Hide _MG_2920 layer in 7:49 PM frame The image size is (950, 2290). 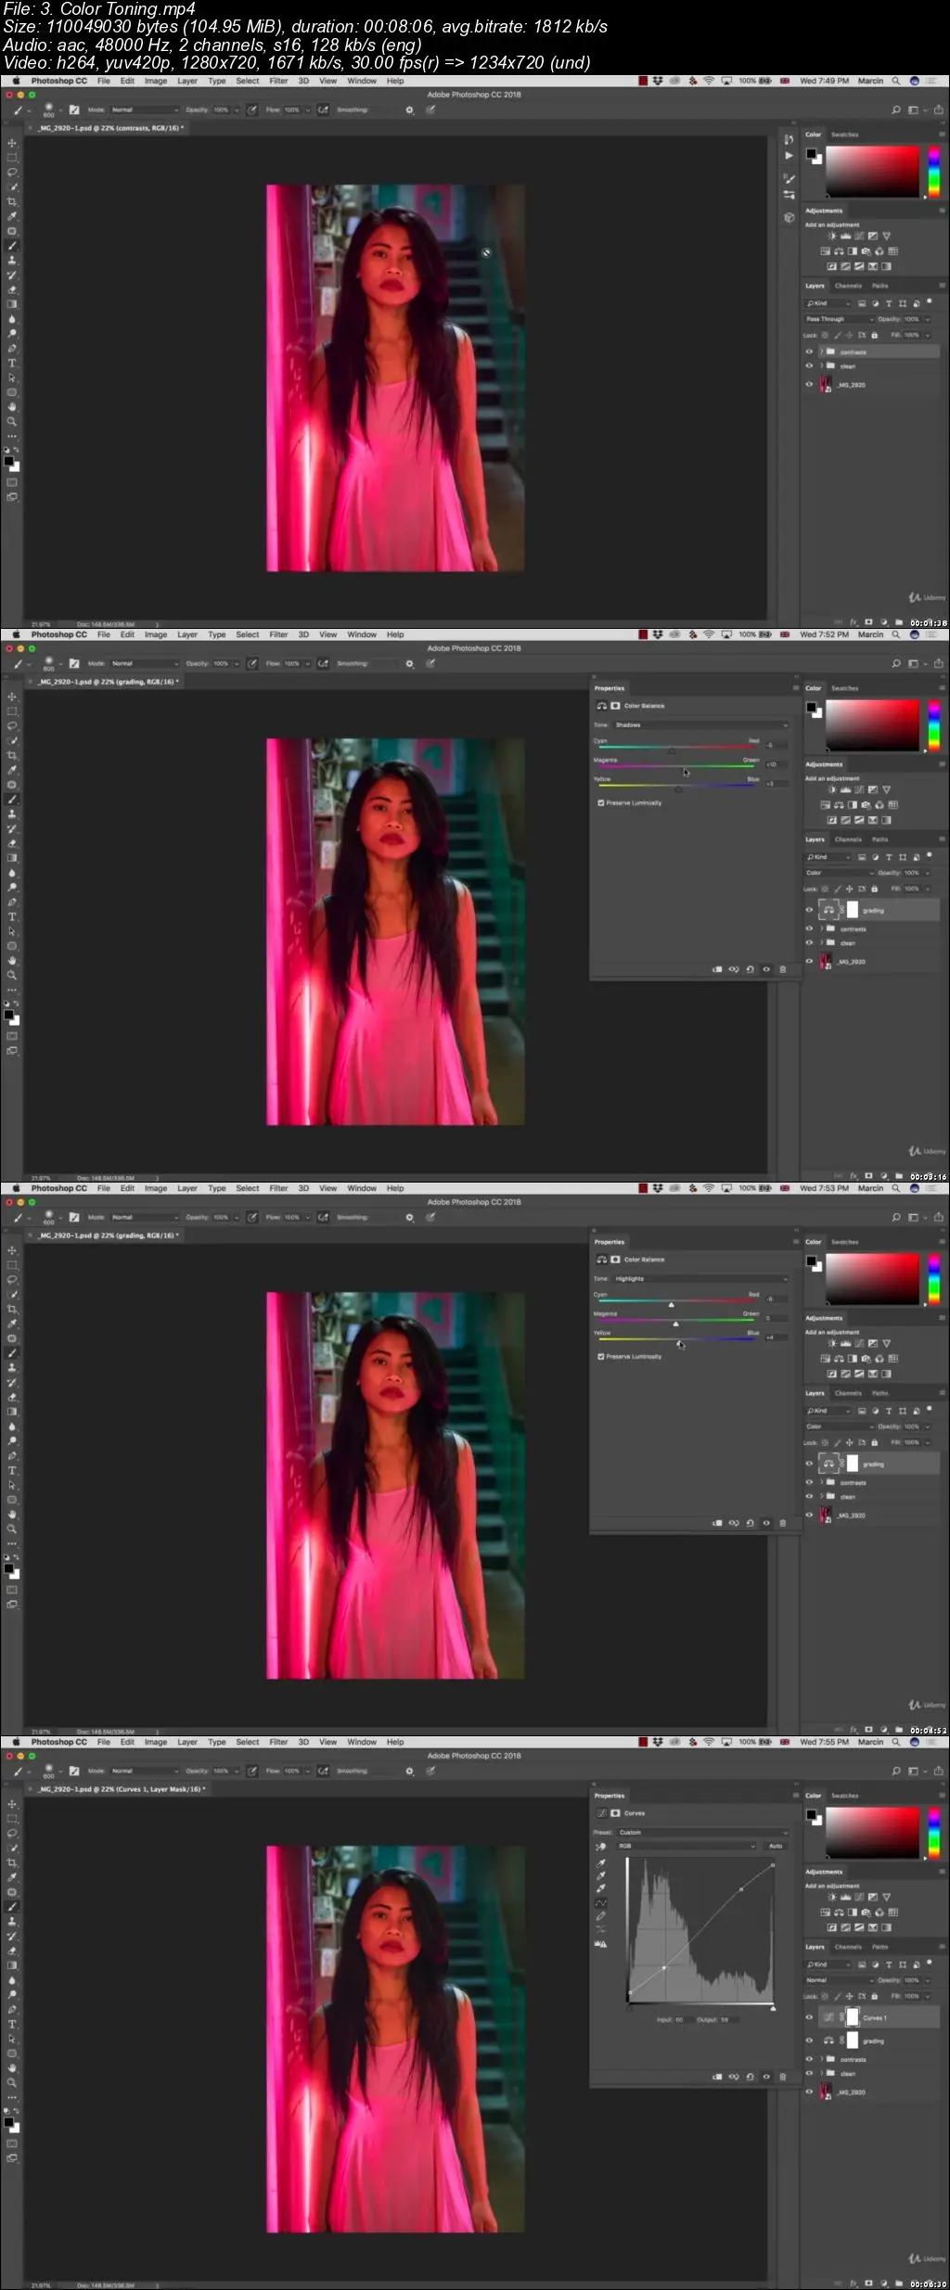(x=809, y=384)
